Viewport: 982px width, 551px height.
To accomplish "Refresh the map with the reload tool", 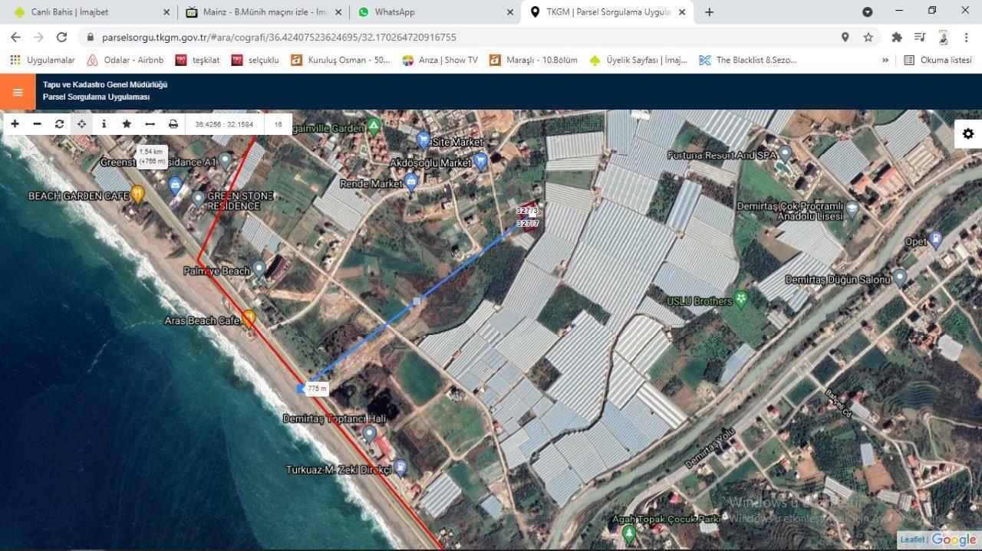I will pyautogui.click(x=59, y=123).
